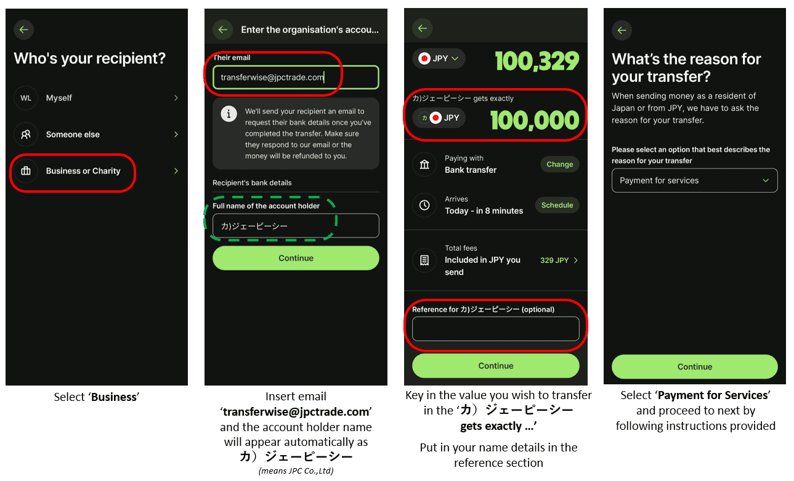Open the JPY source currency dropdown
The width and height of the screenshot is (794, 481).
(439, 59)
